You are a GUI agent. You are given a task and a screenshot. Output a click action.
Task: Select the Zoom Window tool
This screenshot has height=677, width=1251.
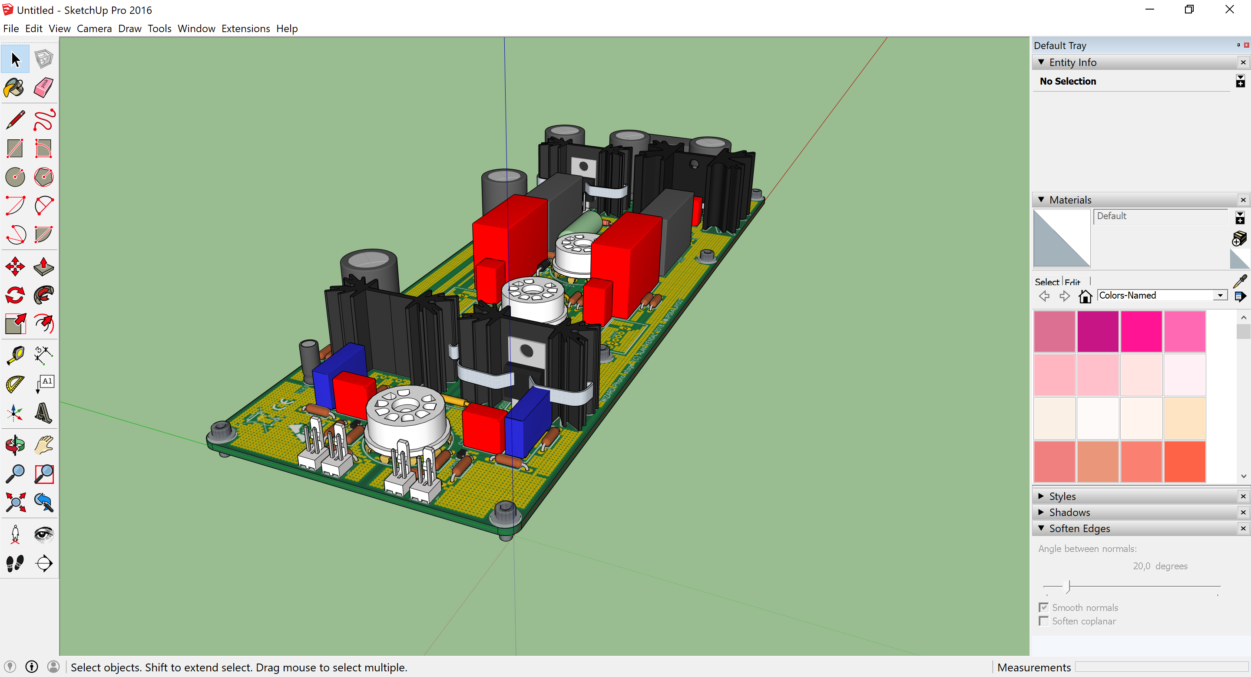click(x=44, y=473)
